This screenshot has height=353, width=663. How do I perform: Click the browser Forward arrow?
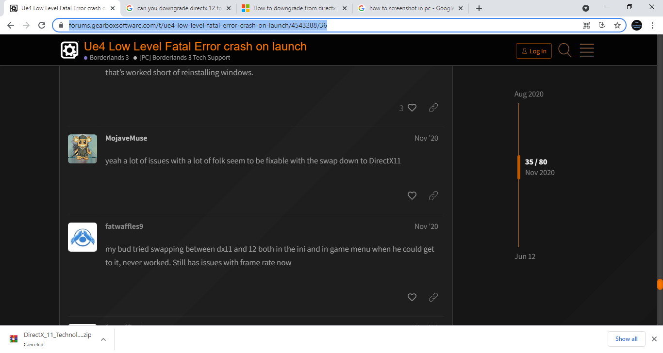coord(26,25)
